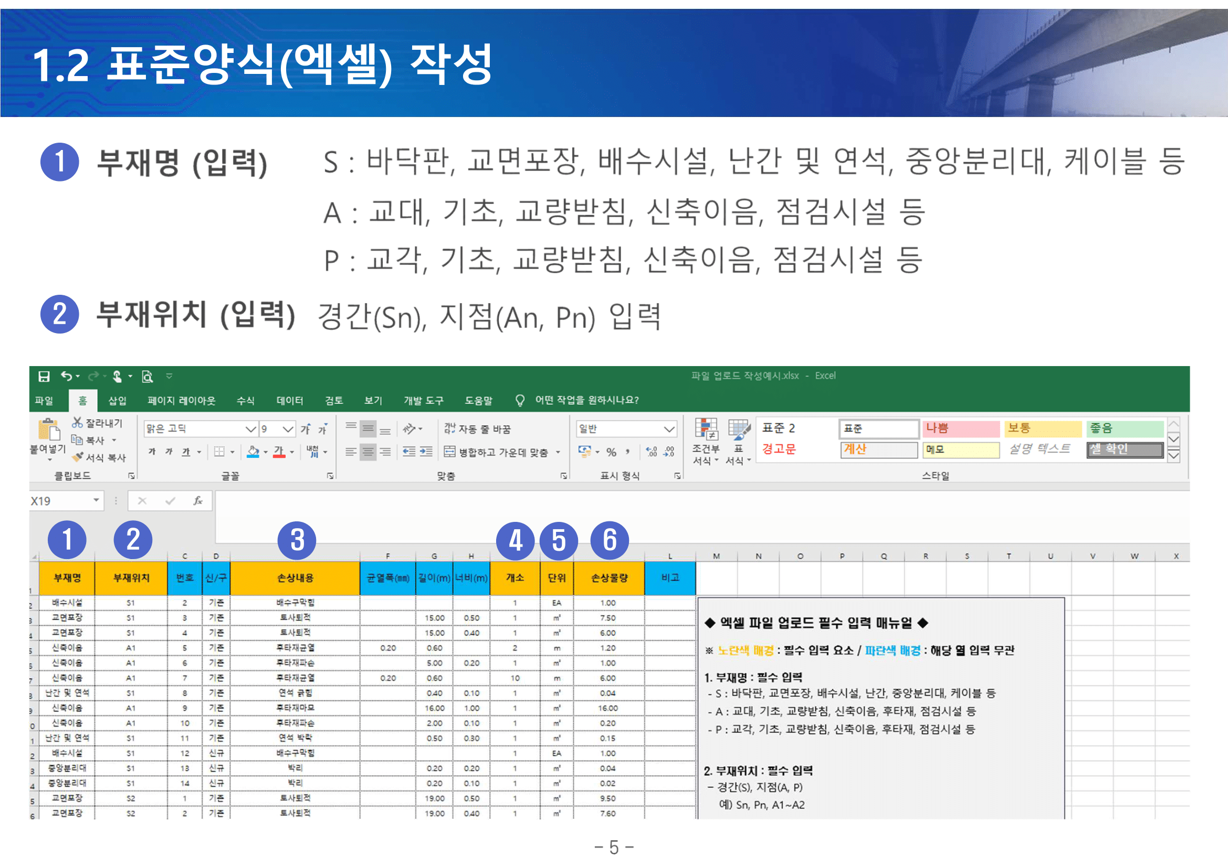Image resolution: width=1228 pixels, height=867 pixels.
Task: Click Copy (복사) icon
Action: pyautogui.click(x=78, y=440)
